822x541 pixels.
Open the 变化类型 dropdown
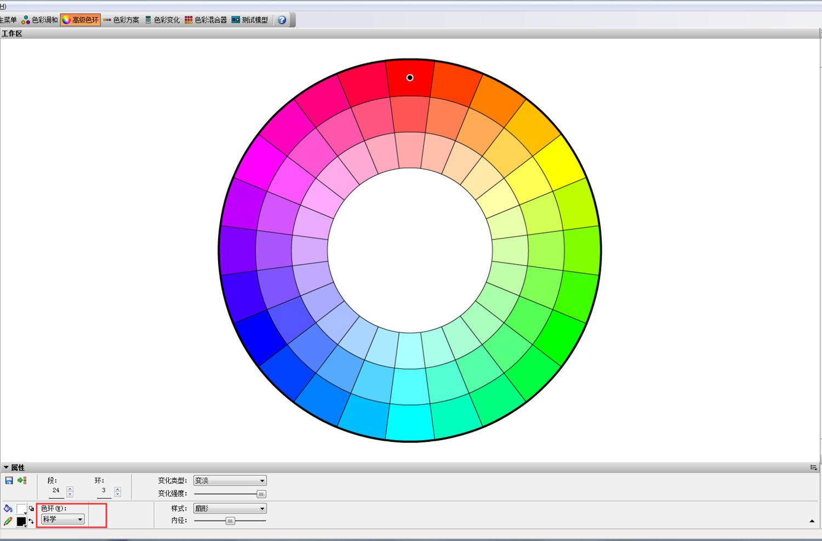pos(230,481)
